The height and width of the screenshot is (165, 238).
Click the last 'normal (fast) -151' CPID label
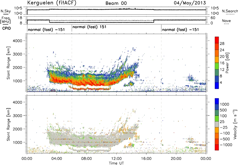coord(181,29)
